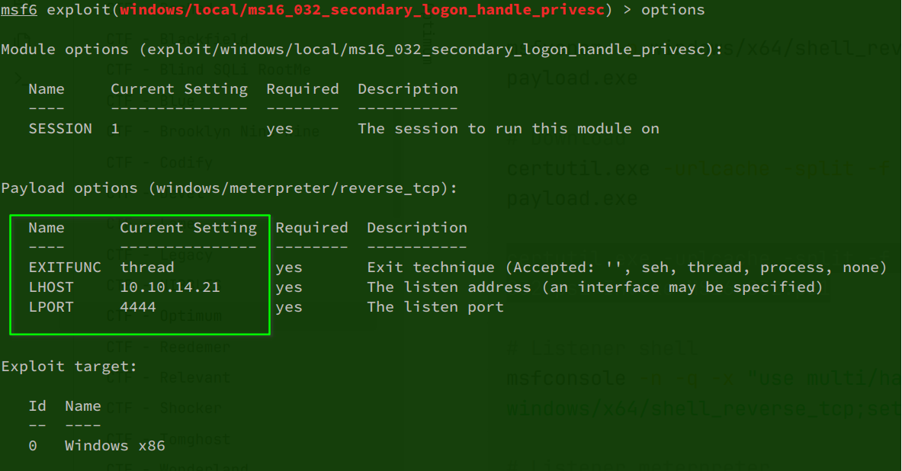This screenshot has height=471, width=902.
Task: Click the target Id value '0'
Action: coord(33,446)
